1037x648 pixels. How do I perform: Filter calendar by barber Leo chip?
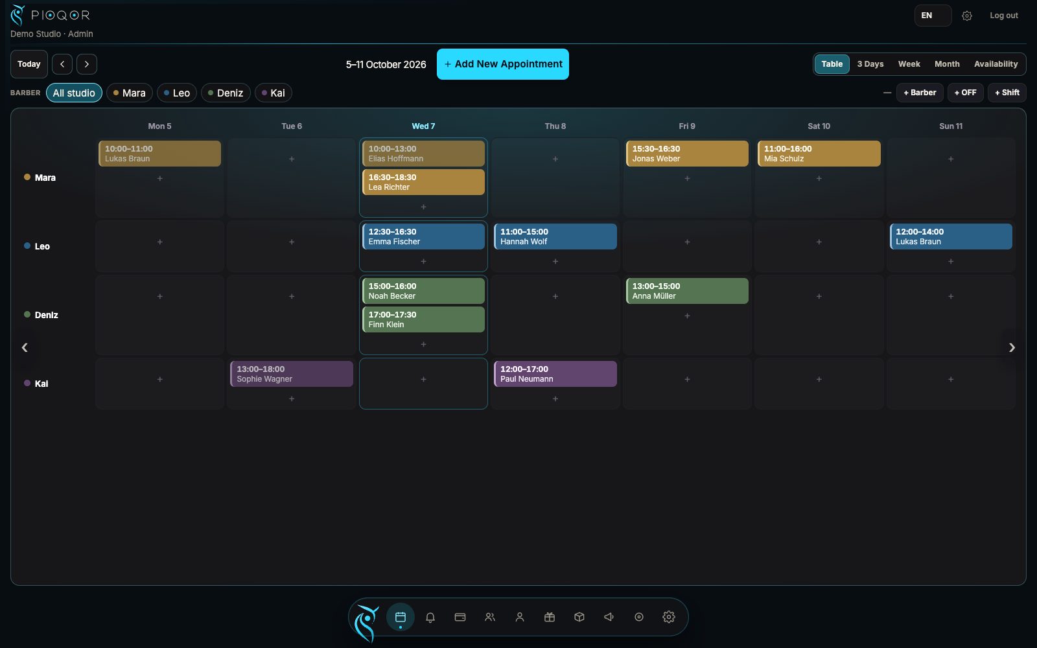(x=177, y=93)
